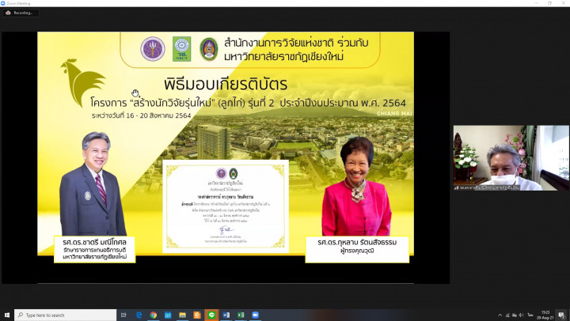Screen dimensions: 570x321
Task: Show hidden system tray icons
Action: click(x=500, y=315)
